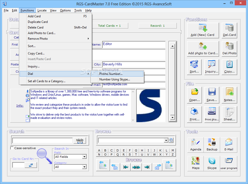Click the binoculars Search button
The height and width of the screenshot is (184, 248).
(x=80, y=140)
